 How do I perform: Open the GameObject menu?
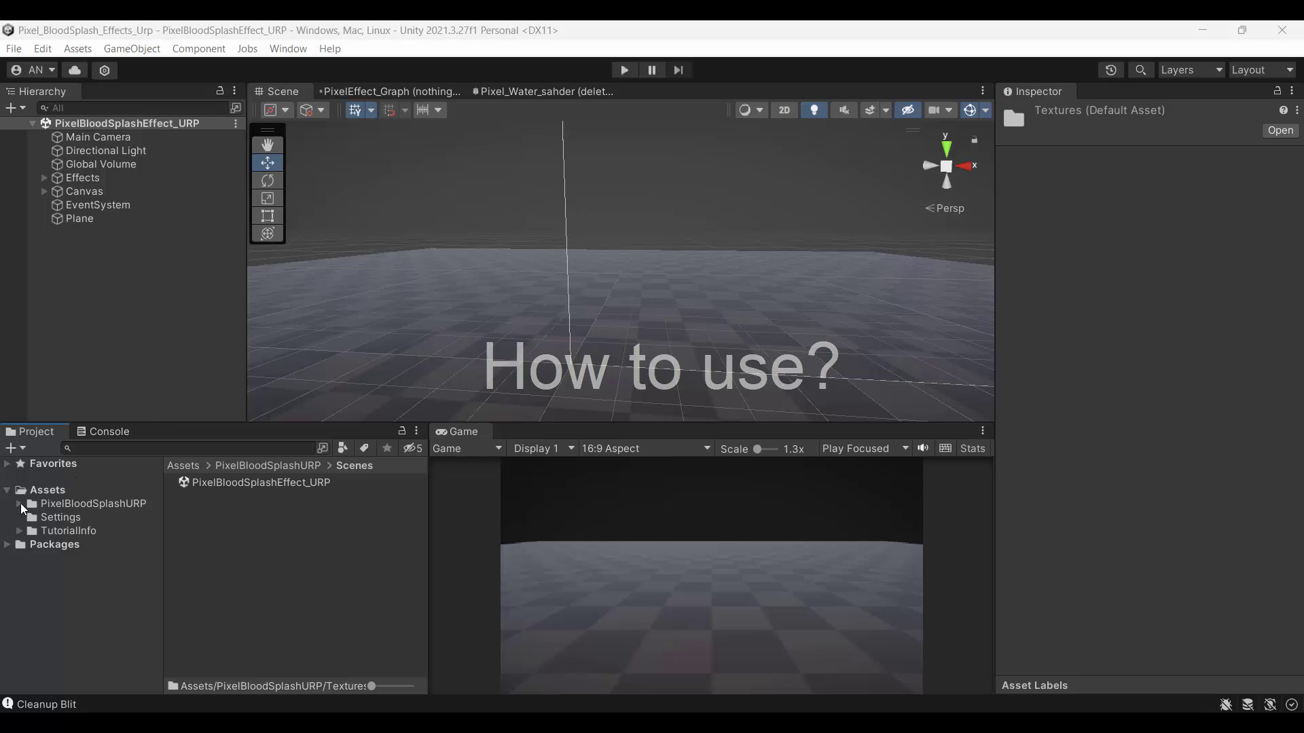click(x=132, y=49)
